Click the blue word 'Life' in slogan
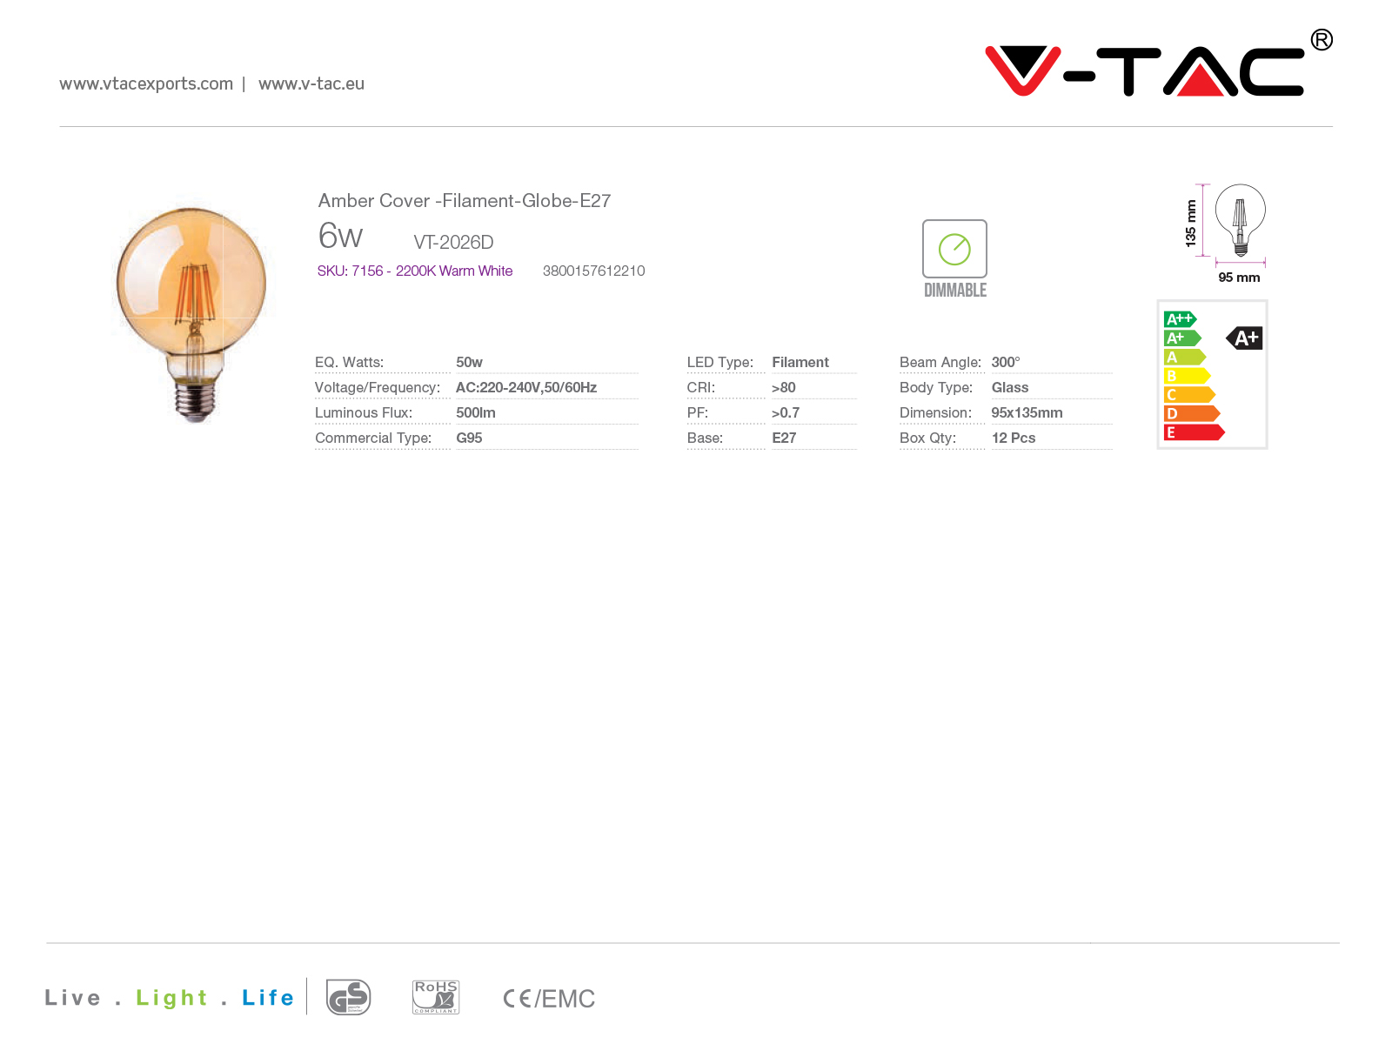 point(268,998)
